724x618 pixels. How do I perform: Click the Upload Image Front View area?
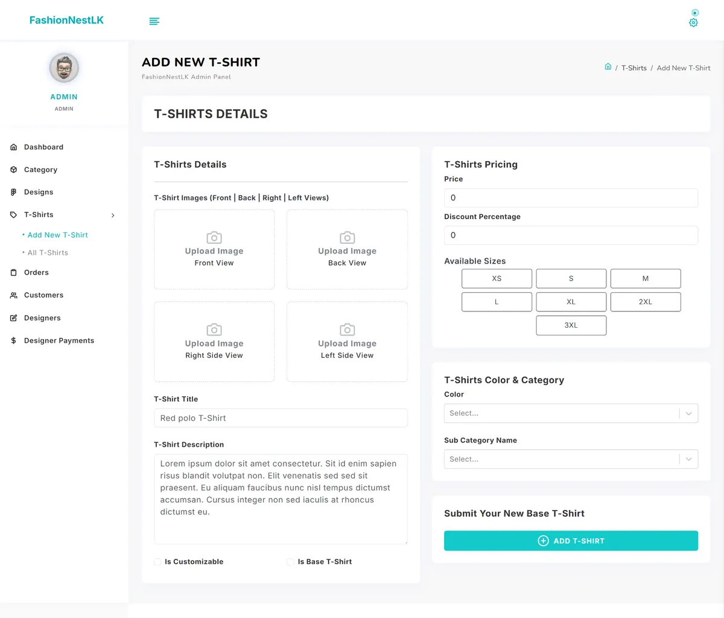point(214,249)
